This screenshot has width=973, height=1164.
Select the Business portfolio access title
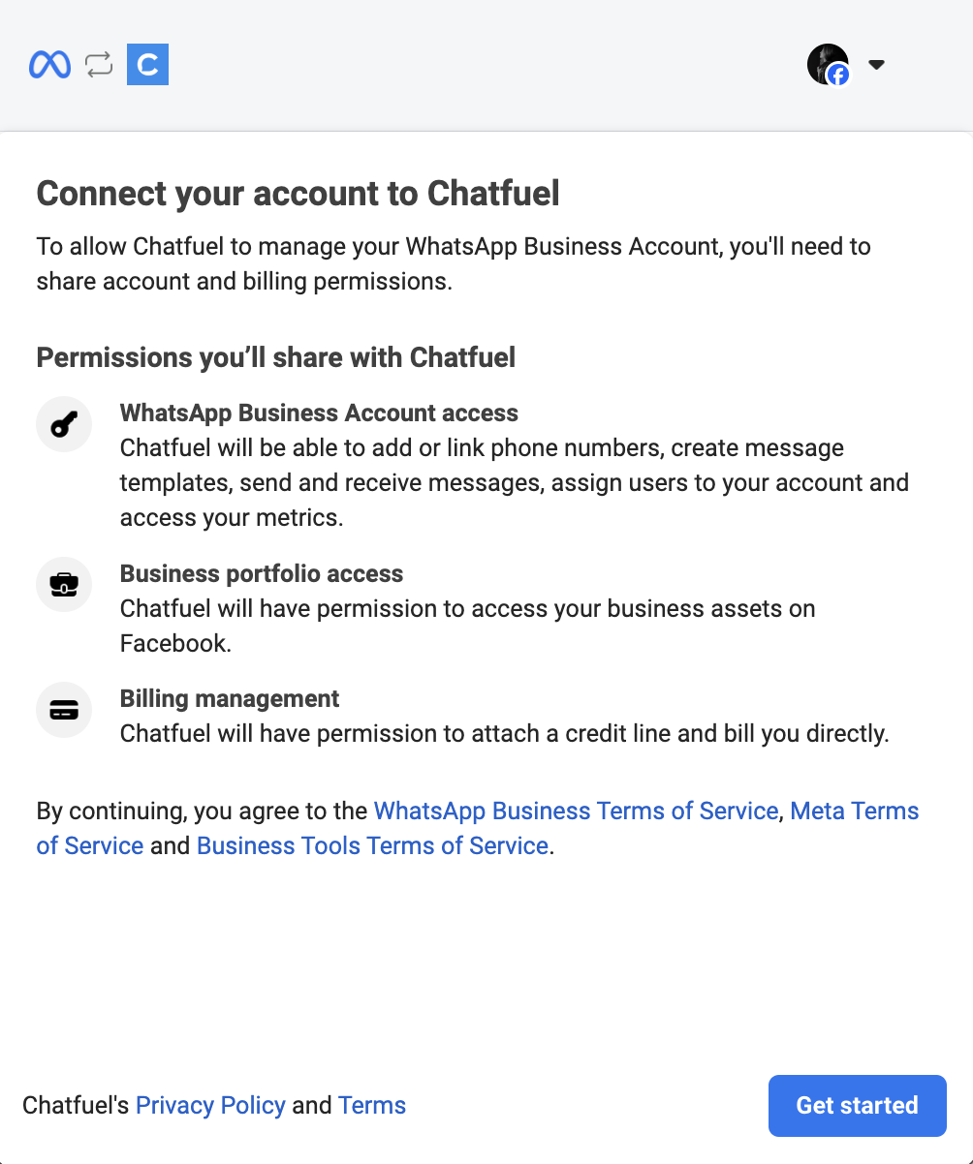click(x=262, y=573)
